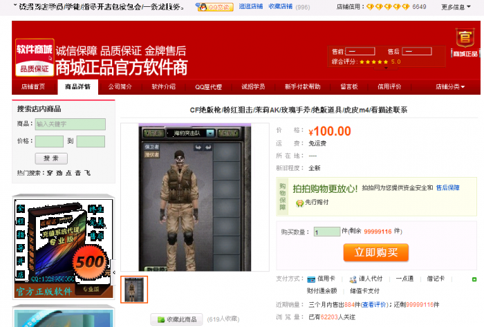
Task: Open the 新手付款帮助 tab
Action: 303,86
